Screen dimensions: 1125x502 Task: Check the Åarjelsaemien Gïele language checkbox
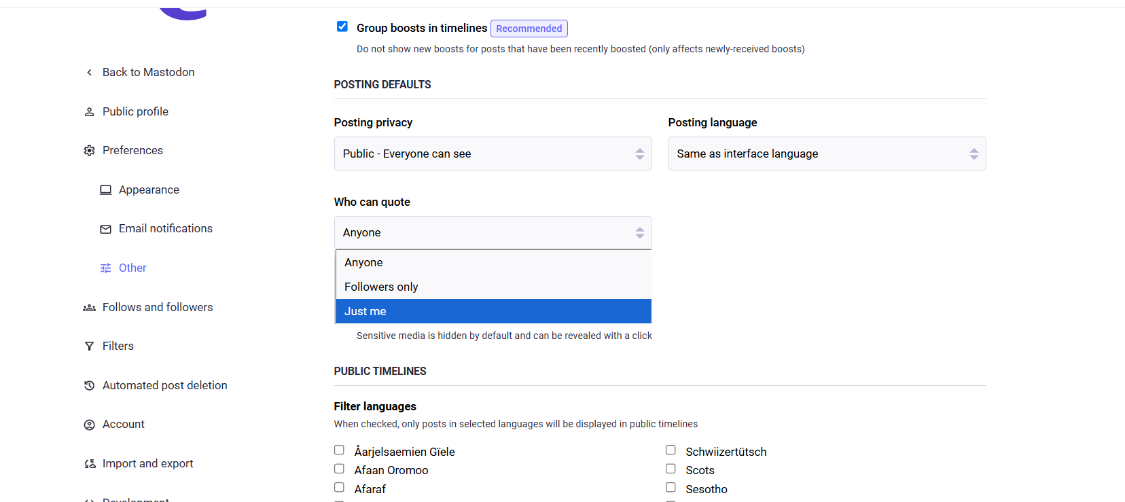coord(339,450)
